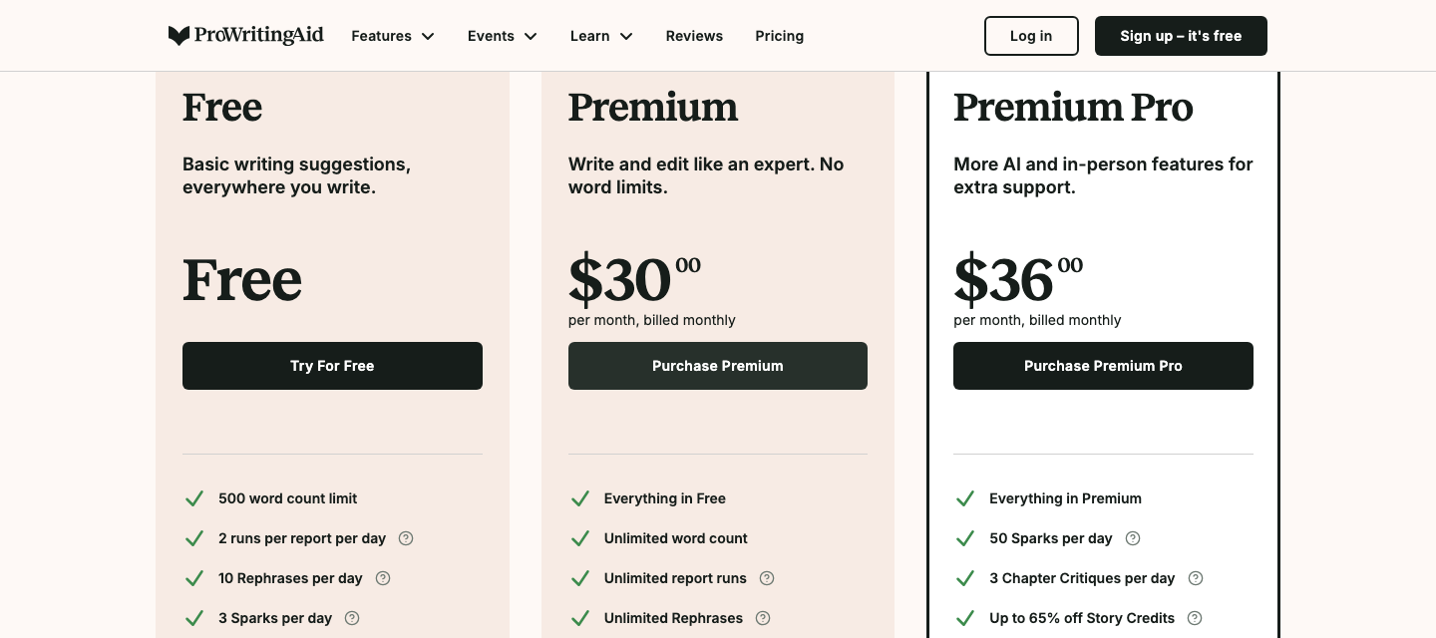1436x638 pixels.
Task: Show help for 50 Sparks per day
Action: [x=1133, y=538]
